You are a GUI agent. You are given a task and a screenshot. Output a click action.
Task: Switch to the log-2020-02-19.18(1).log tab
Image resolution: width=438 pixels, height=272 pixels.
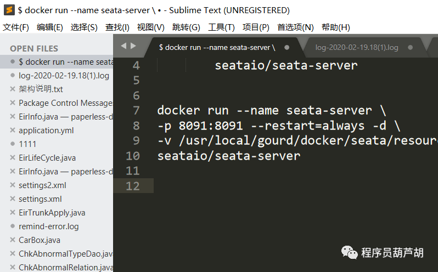tap(357, 48)
